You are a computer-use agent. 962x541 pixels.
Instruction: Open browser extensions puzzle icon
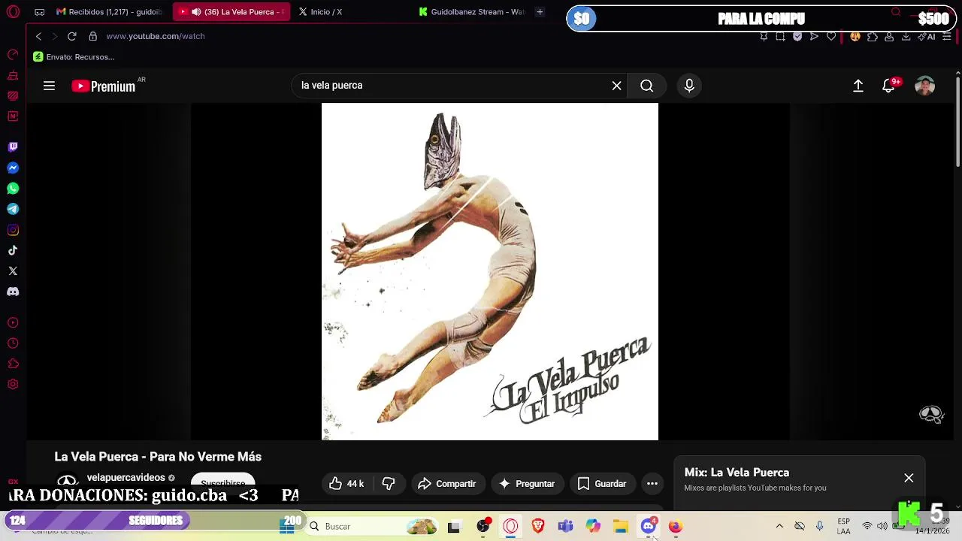coord(873,36)
